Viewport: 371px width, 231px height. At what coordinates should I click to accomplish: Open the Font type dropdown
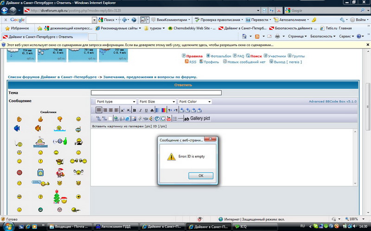tap(115, 102)
